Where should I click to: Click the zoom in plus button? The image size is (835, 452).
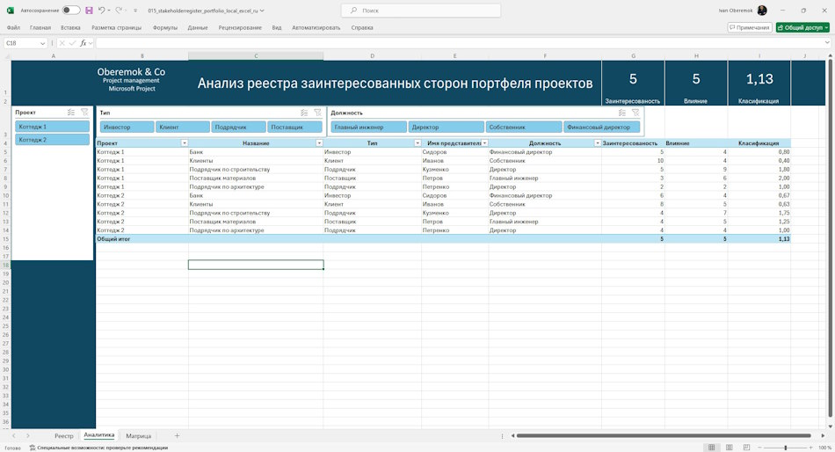click(x=810, y=448)
